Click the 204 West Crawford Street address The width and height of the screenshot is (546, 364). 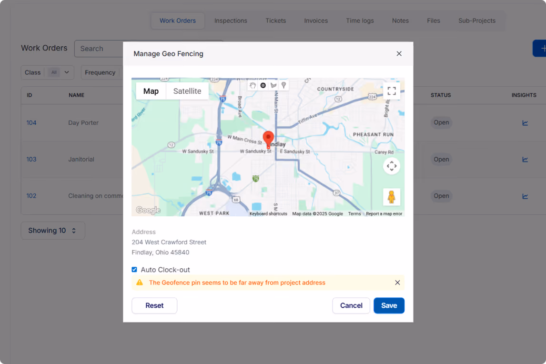click(169, 242)
